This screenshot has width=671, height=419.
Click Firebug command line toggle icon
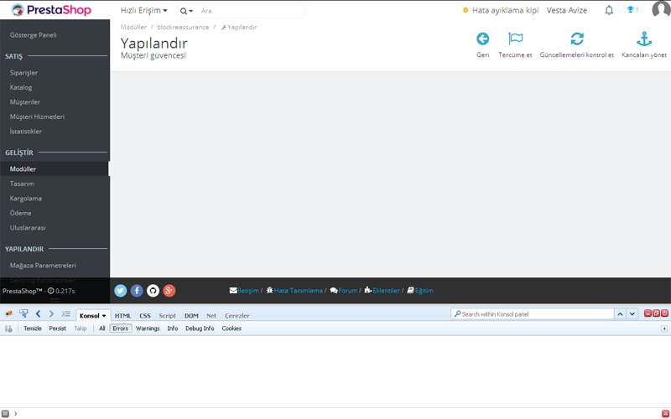65,313
